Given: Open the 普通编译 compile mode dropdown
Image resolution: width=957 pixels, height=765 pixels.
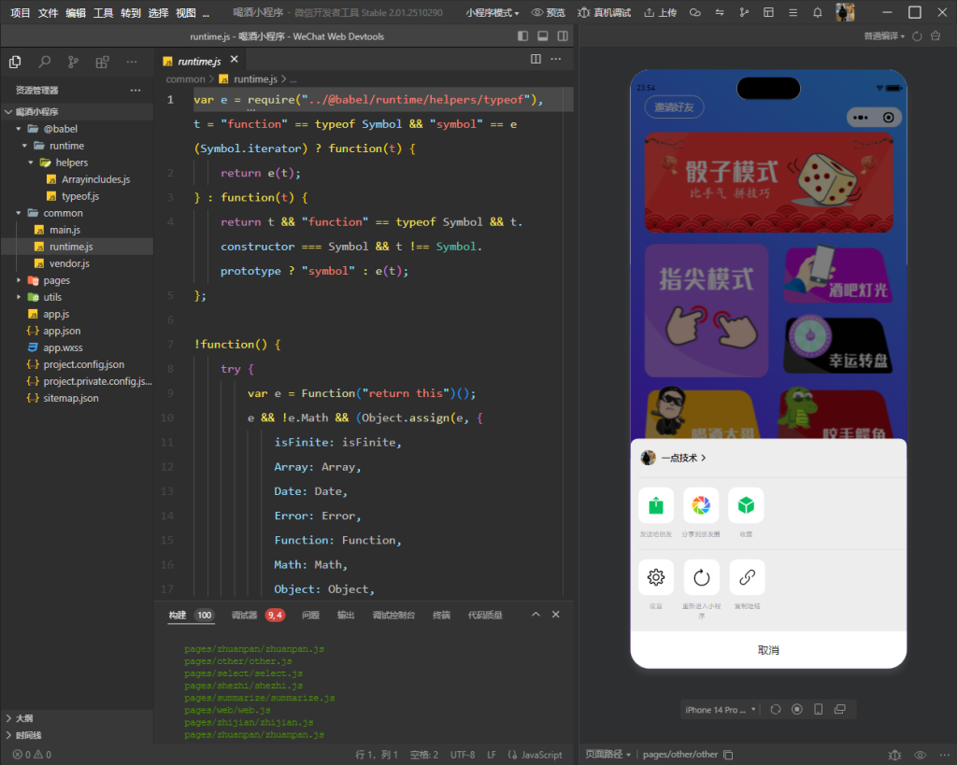Looking at the screenshot, I should click(x=884, y=36).
